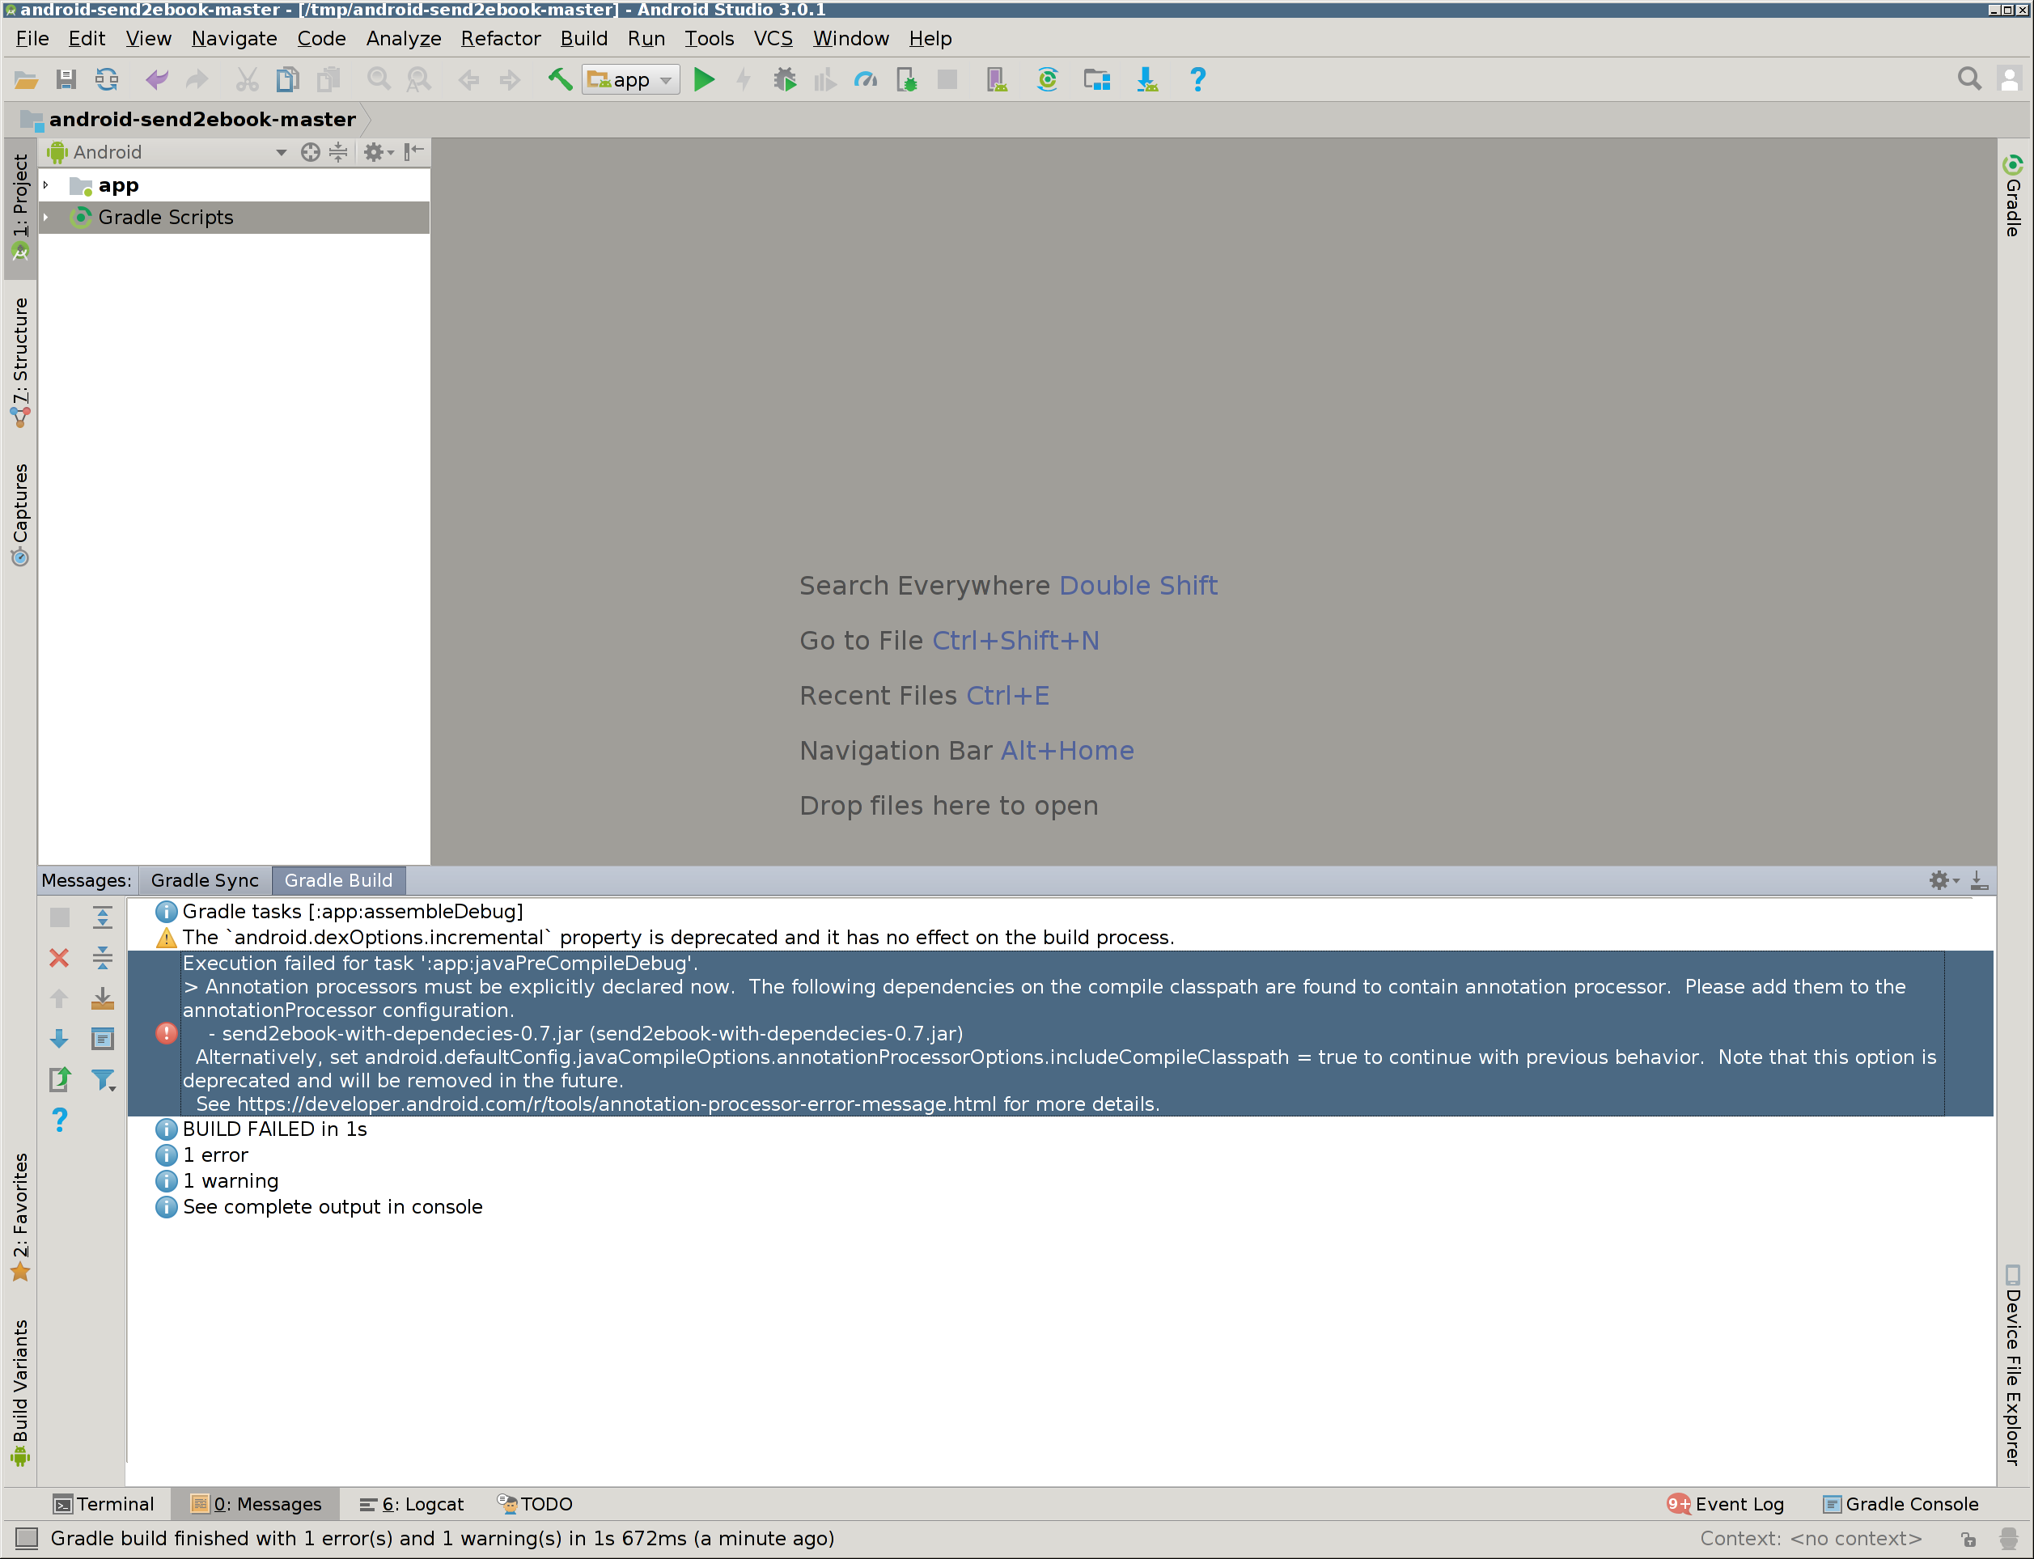Open the Event Log panel
This screenshot has height=1559, width=2034.
1739,1503
